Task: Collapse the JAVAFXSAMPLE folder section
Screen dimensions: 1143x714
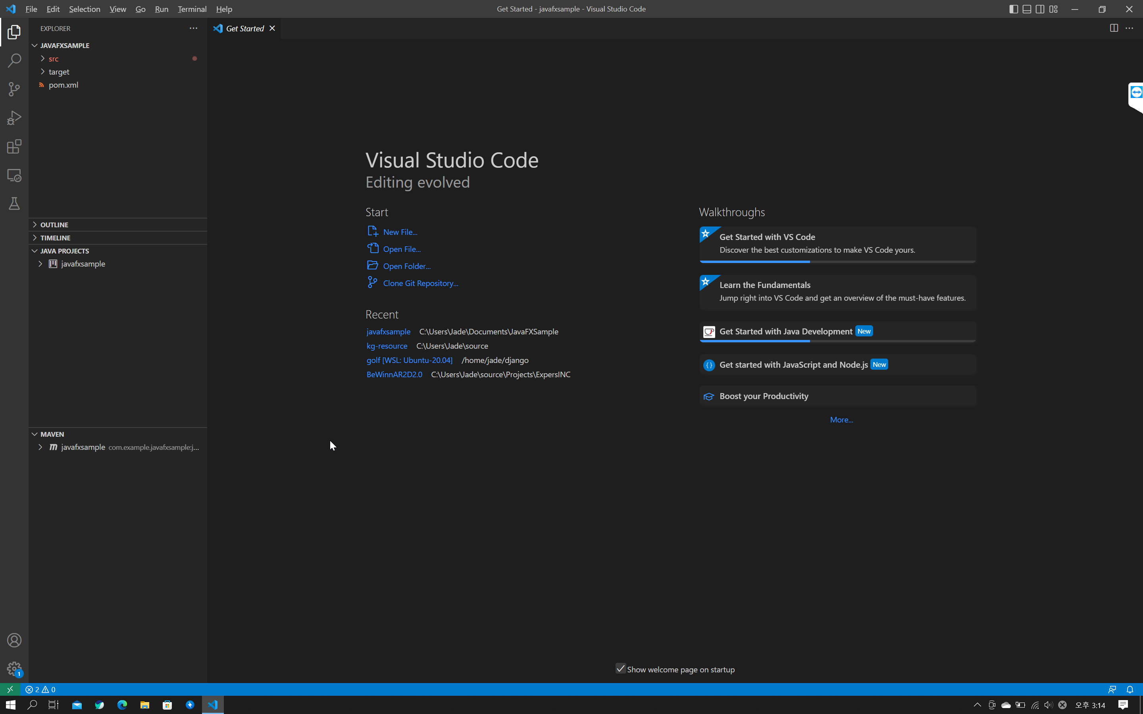Action: point(35,45)
